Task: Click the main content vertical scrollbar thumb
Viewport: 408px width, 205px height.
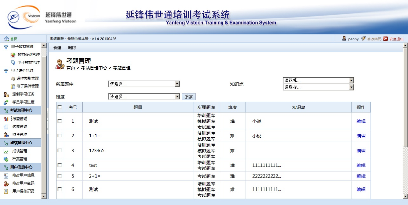Action: pyautogui.click(x=405, y=97)
